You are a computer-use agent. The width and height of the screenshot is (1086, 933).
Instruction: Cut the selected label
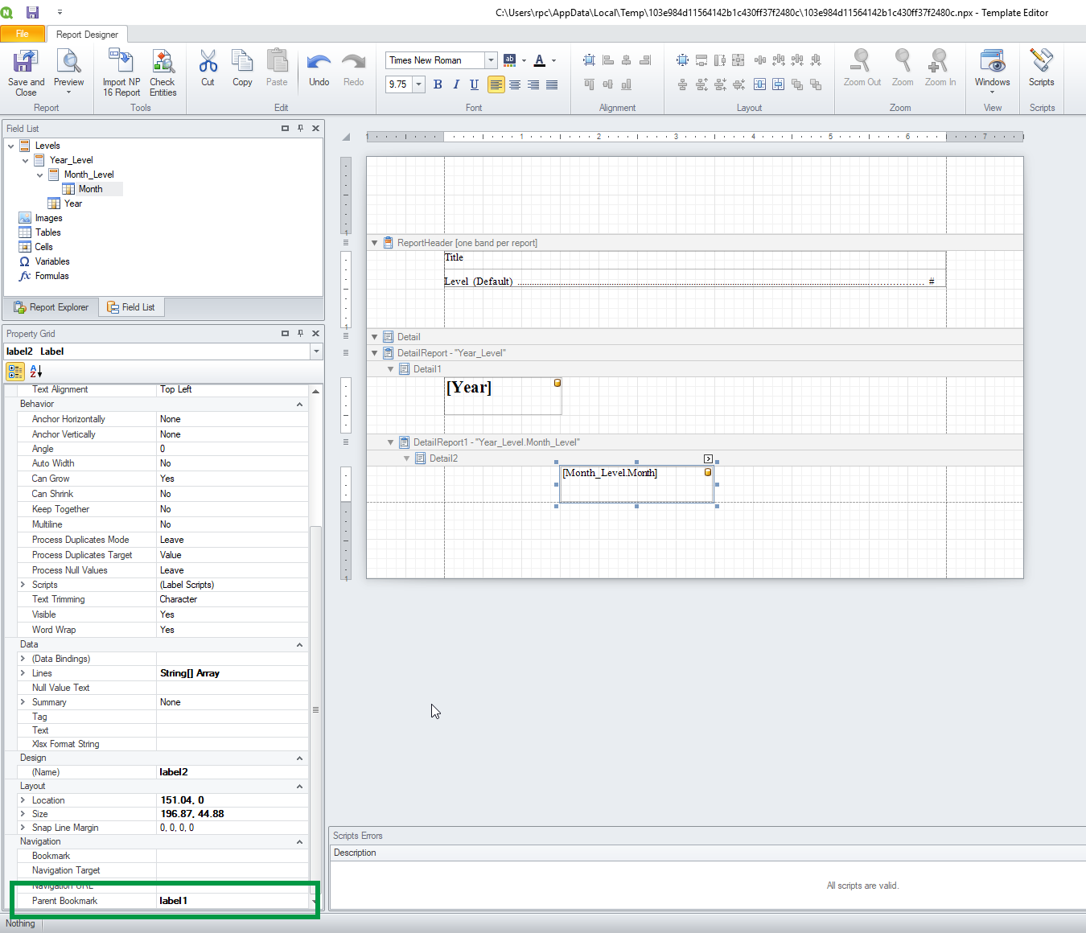[x=208, y=68]
